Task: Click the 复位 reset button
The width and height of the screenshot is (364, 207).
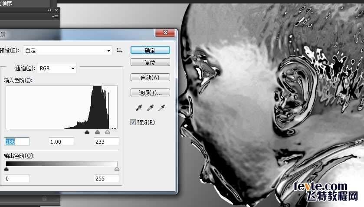Action: coord(150,62)
